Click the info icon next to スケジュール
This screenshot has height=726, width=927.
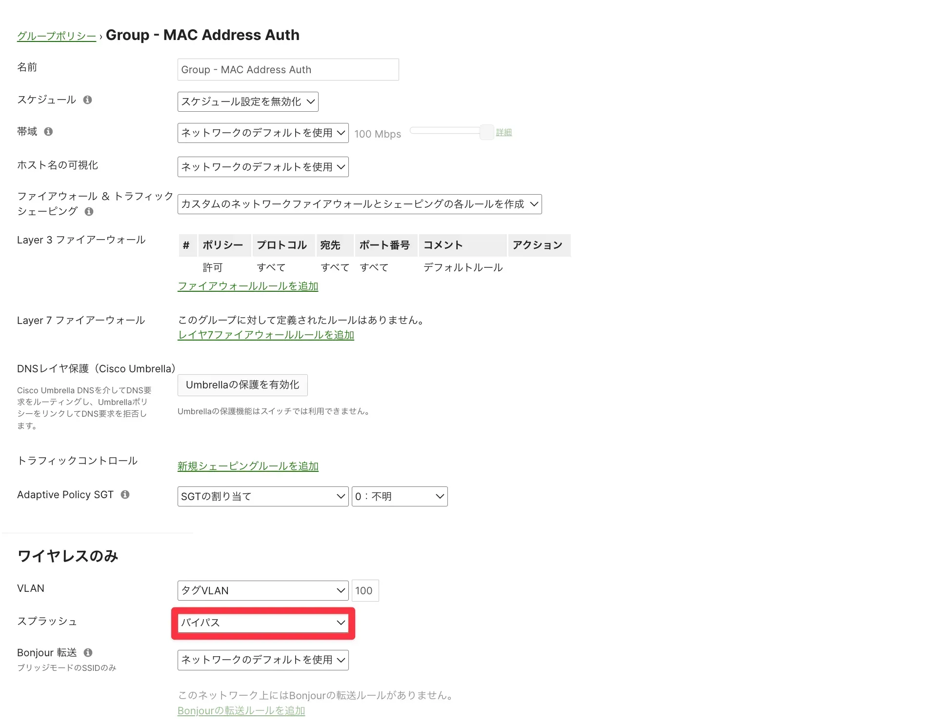[x=88, y=100]
